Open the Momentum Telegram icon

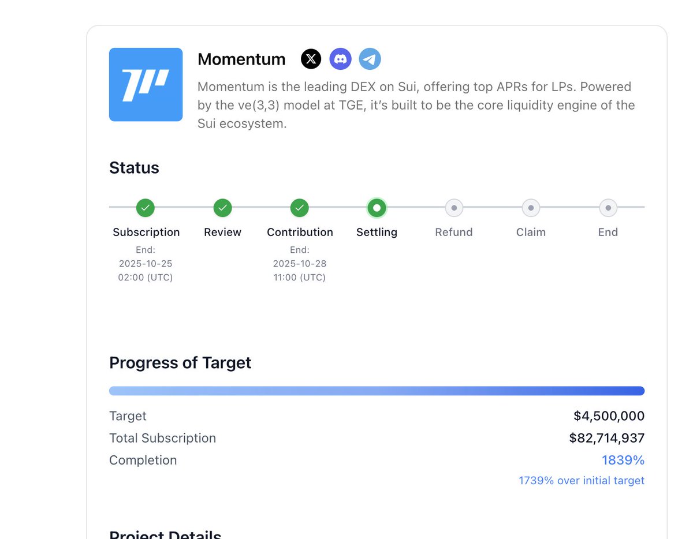[370, 59]
